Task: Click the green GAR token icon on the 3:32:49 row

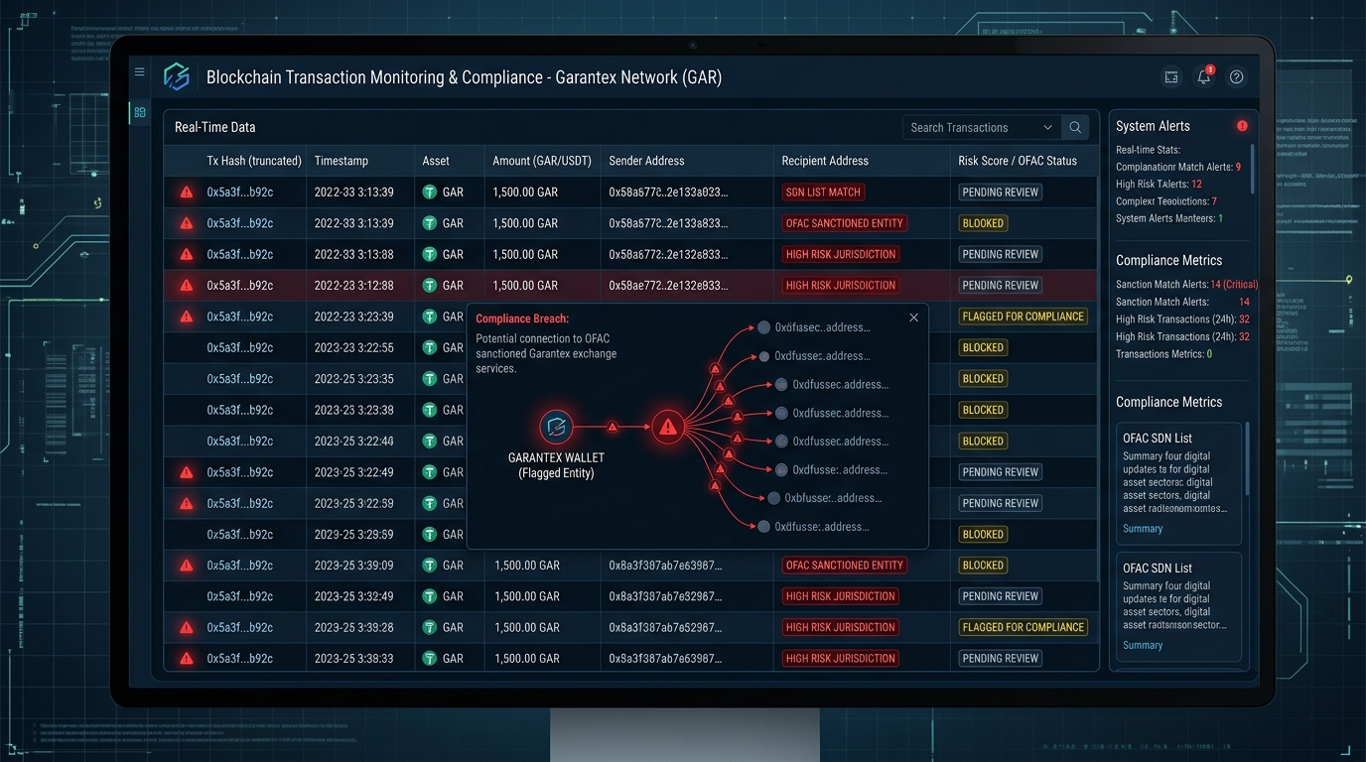Action: tap(430, 596)
